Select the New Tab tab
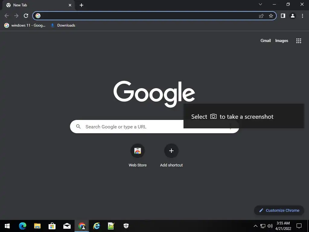Viewport: 309px width, 232px height. point(39,5)
